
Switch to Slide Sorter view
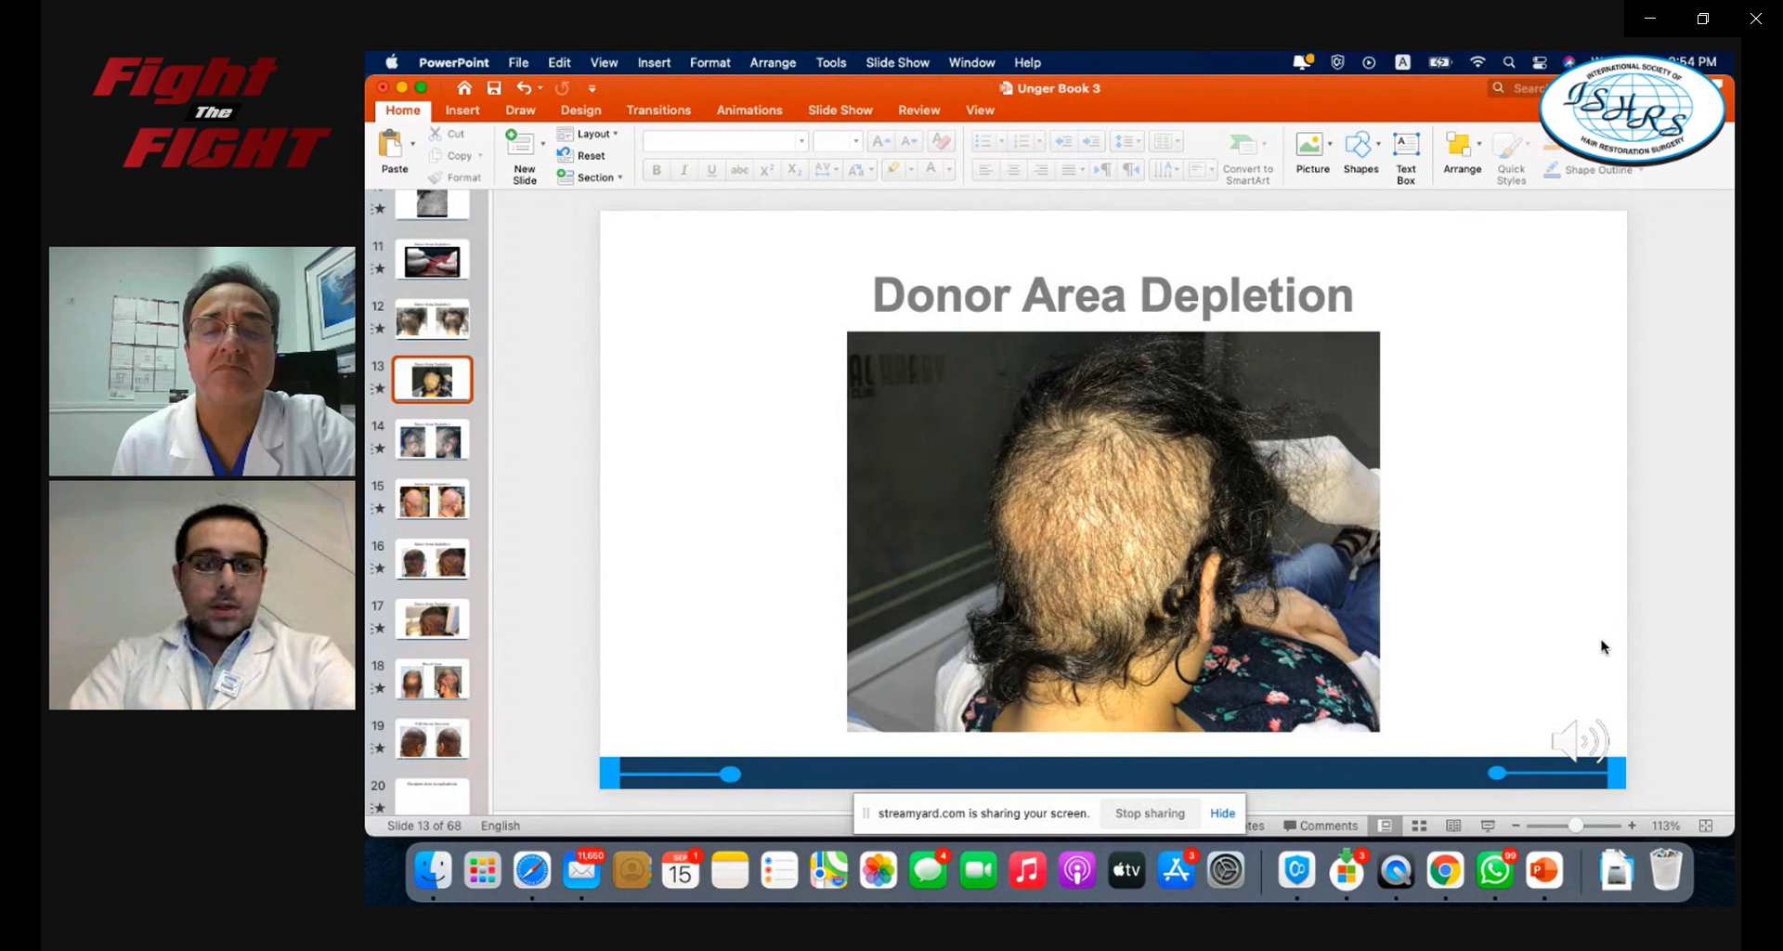[1419, 826]
